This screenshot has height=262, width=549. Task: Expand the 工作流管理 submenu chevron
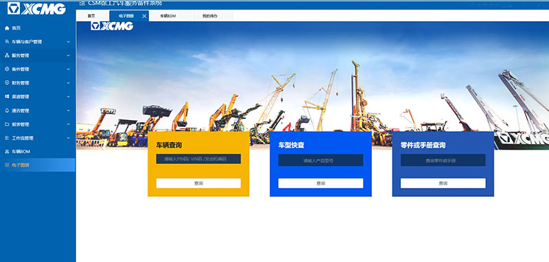(68, 138)
